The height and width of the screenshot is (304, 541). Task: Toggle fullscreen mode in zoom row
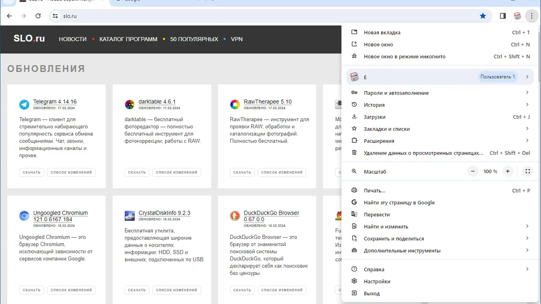click(x=527, y=171)
